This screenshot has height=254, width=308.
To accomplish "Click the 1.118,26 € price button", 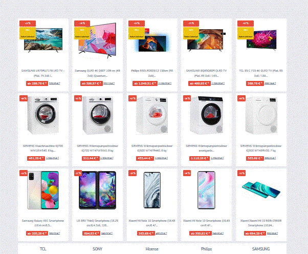I will [x=200, y=158].
